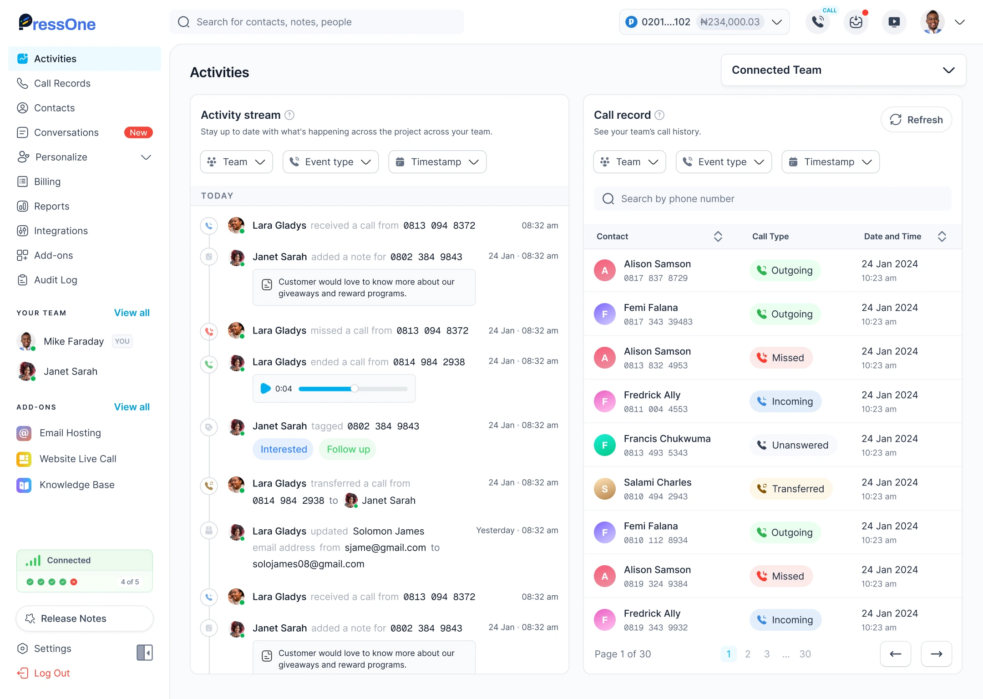Click the Refresh button
This screenshot has width=983, height=699.
(x=916, y=120)
